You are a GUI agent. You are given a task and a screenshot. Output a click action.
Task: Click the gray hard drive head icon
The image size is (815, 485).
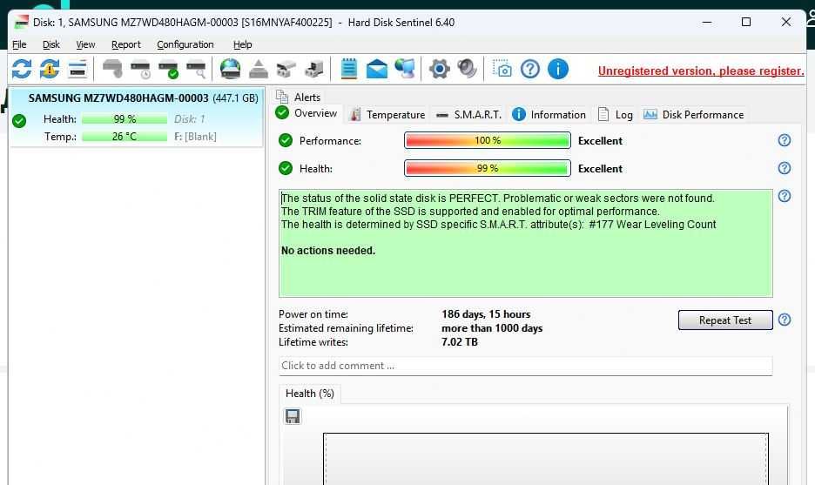click(112, 69)
